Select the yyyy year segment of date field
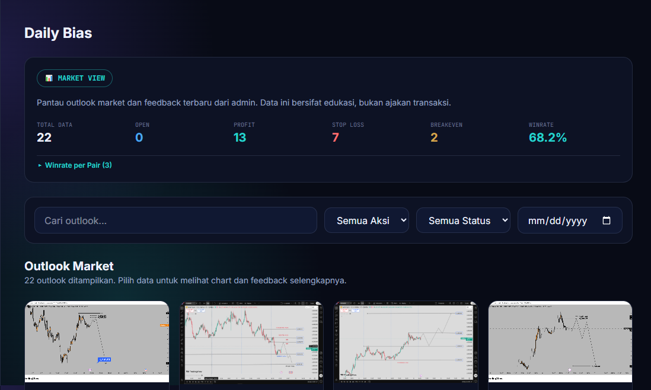The image size is (651, 390). (x=576, y=220)
